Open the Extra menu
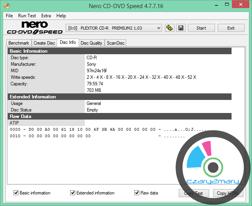This screenshot has height=206, width=252. [x=46, y=16]
